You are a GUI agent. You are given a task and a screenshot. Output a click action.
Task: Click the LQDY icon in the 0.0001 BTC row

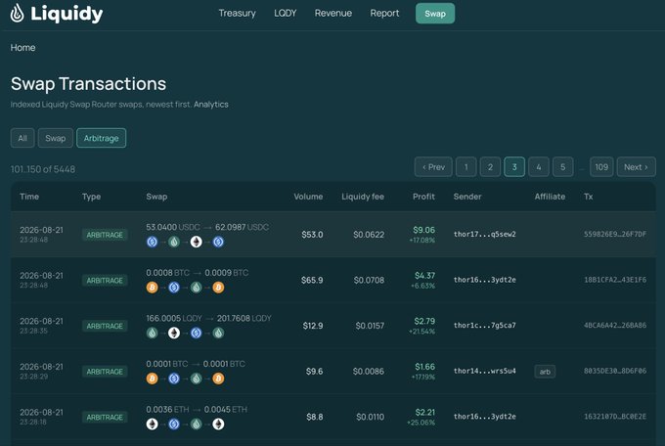pyautogui.click(x=196, y=379)
